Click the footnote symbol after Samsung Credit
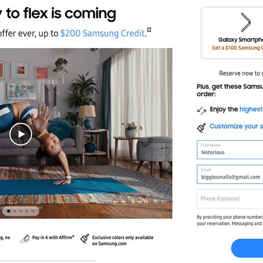Image resolution: width=263 pixels, height=263 pixels. click(x=149, y=30)
